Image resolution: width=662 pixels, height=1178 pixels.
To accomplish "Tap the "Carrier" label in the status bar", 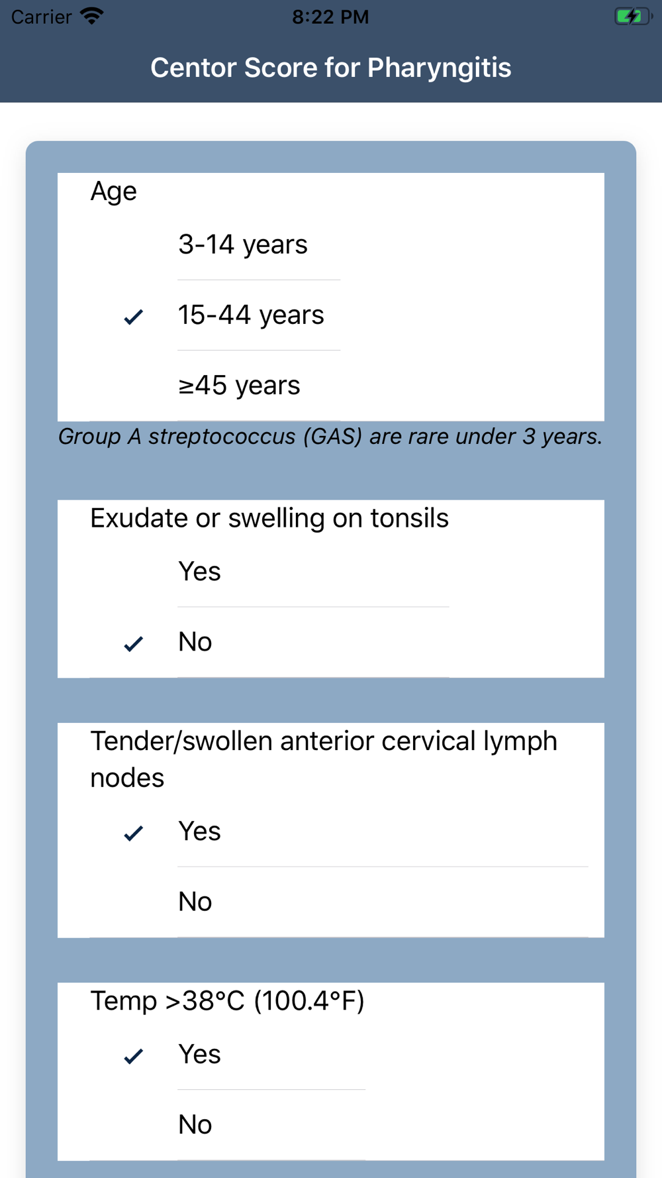I will pyautogui.click(x=41, y=17).
